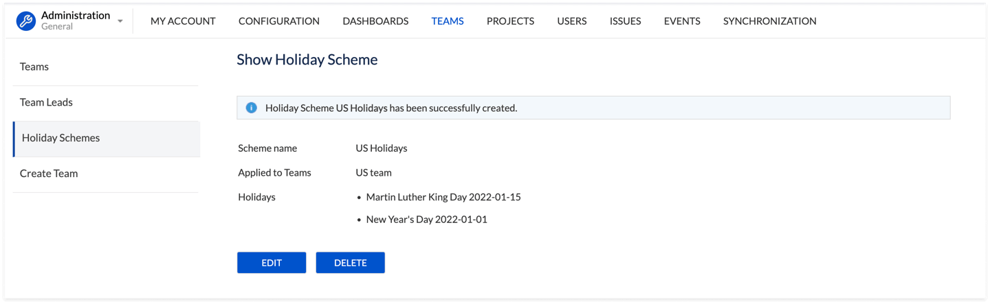The height and width of the screenshot is (304, 990).
Task: Navigate to the ISSUES section
Action: [x=625, y=21]
